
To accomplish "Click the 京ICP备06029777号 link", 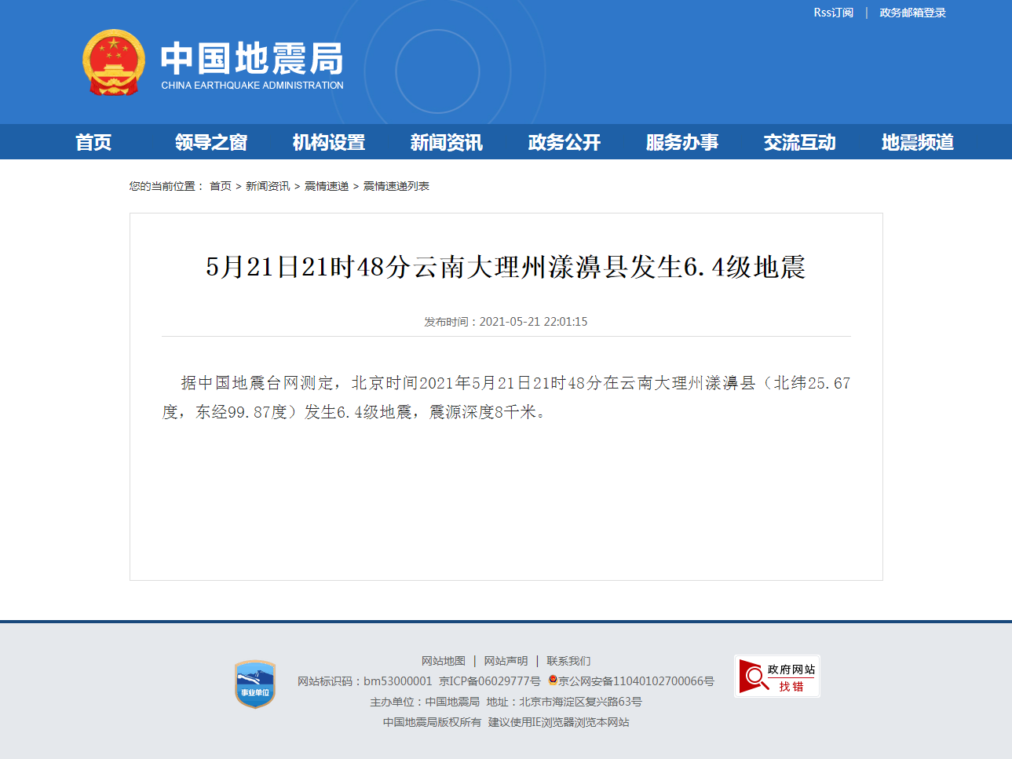I will 490,681.
